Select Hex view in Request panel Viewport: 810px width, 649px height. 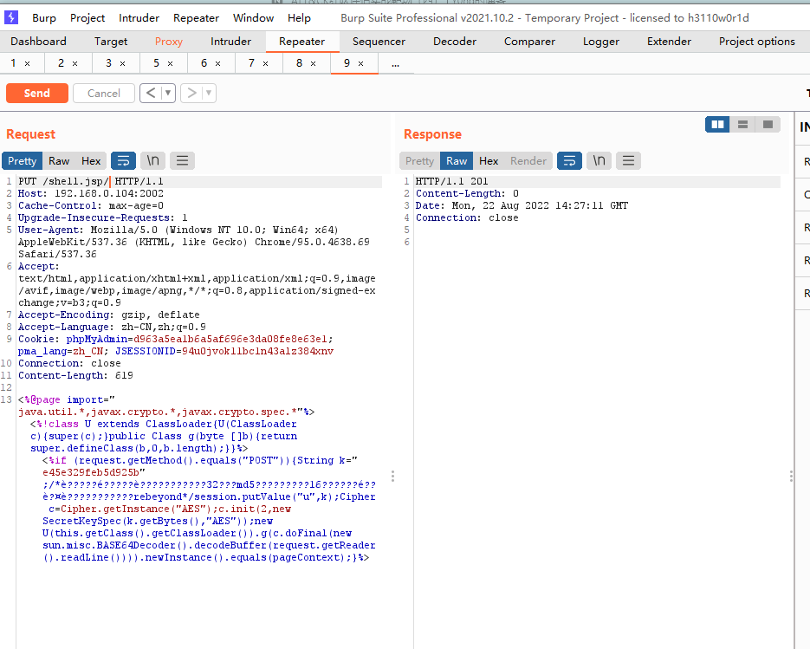tap(91, 160)
